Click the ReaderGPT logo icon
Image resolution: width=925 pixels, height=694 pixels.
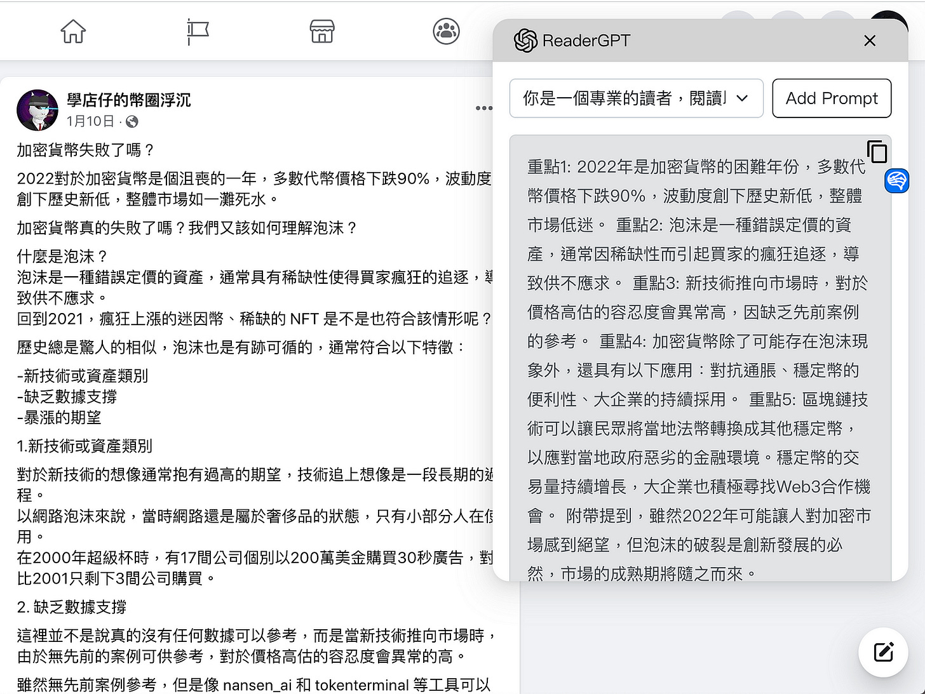point(525,41)
